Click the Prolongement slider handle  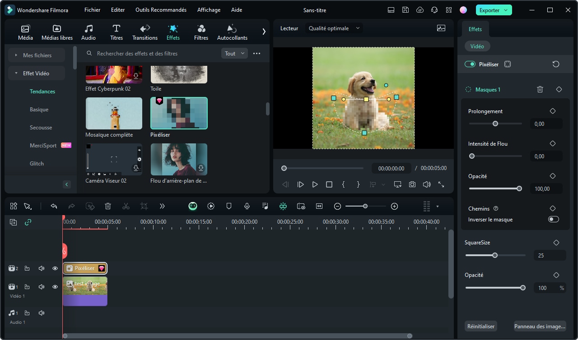pyautogui.click(x=495, y=124)
